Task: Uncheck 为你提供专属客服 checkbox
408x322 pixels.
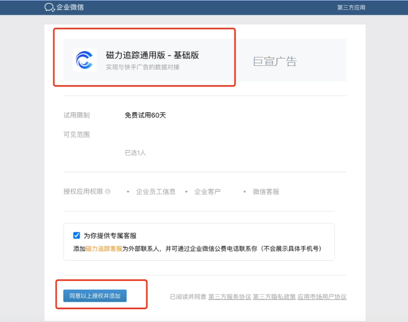Action: [x=76, y=236]
